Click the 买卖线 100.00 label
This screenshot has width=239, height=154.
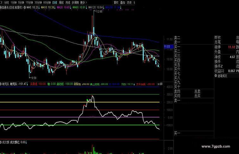click(38, 84)
